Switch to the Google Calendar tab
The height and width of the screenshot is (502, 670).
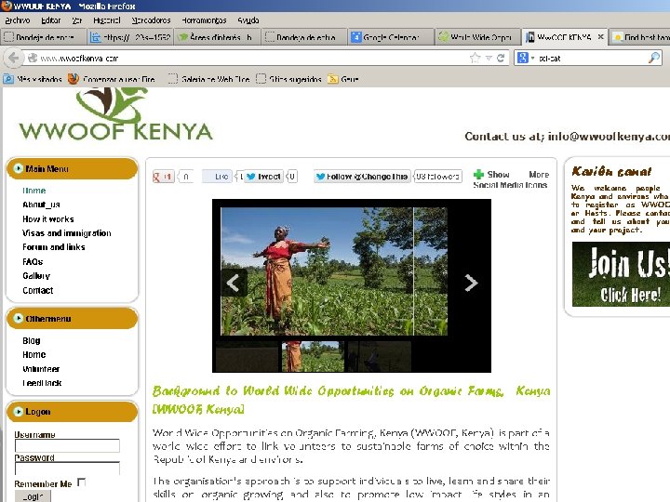click(391, 37)
